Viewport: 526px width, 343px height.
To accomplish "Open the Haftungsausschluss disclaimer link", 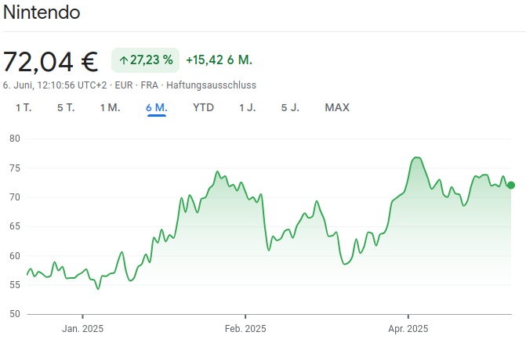I will click(x=212, y=85).
